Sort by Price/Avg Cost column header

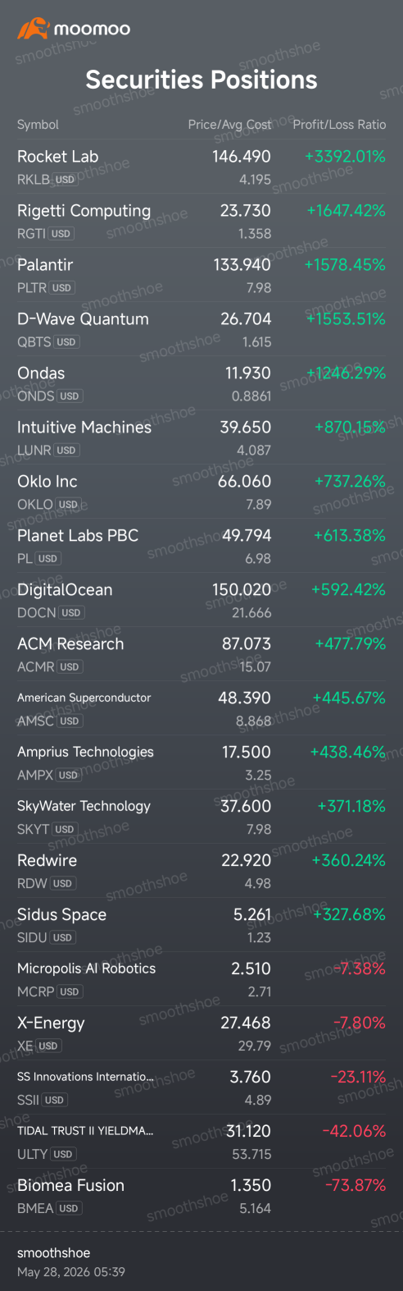pos(229,125)
